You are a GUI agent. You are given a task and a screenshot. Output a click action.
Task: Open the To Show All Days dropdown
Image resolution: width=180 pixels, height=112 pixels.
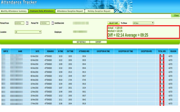click(x=143, y=23)
